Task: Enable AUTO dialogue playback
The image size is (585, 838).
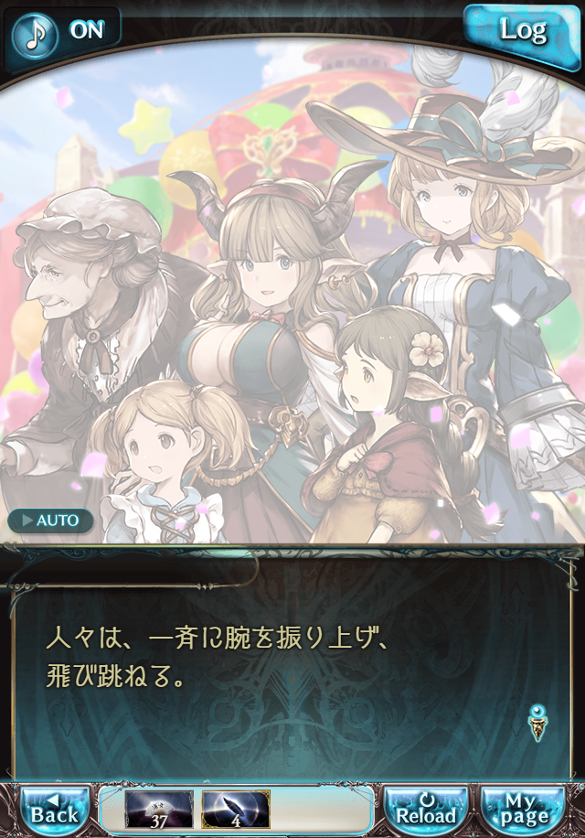Action: tap(50, 521)
